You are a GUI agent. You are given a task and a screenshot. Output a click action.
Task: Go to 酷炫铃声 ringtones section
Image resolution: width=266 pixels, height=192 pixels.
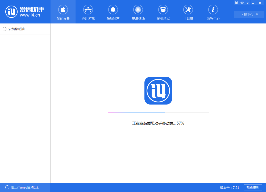click(113, 12)
